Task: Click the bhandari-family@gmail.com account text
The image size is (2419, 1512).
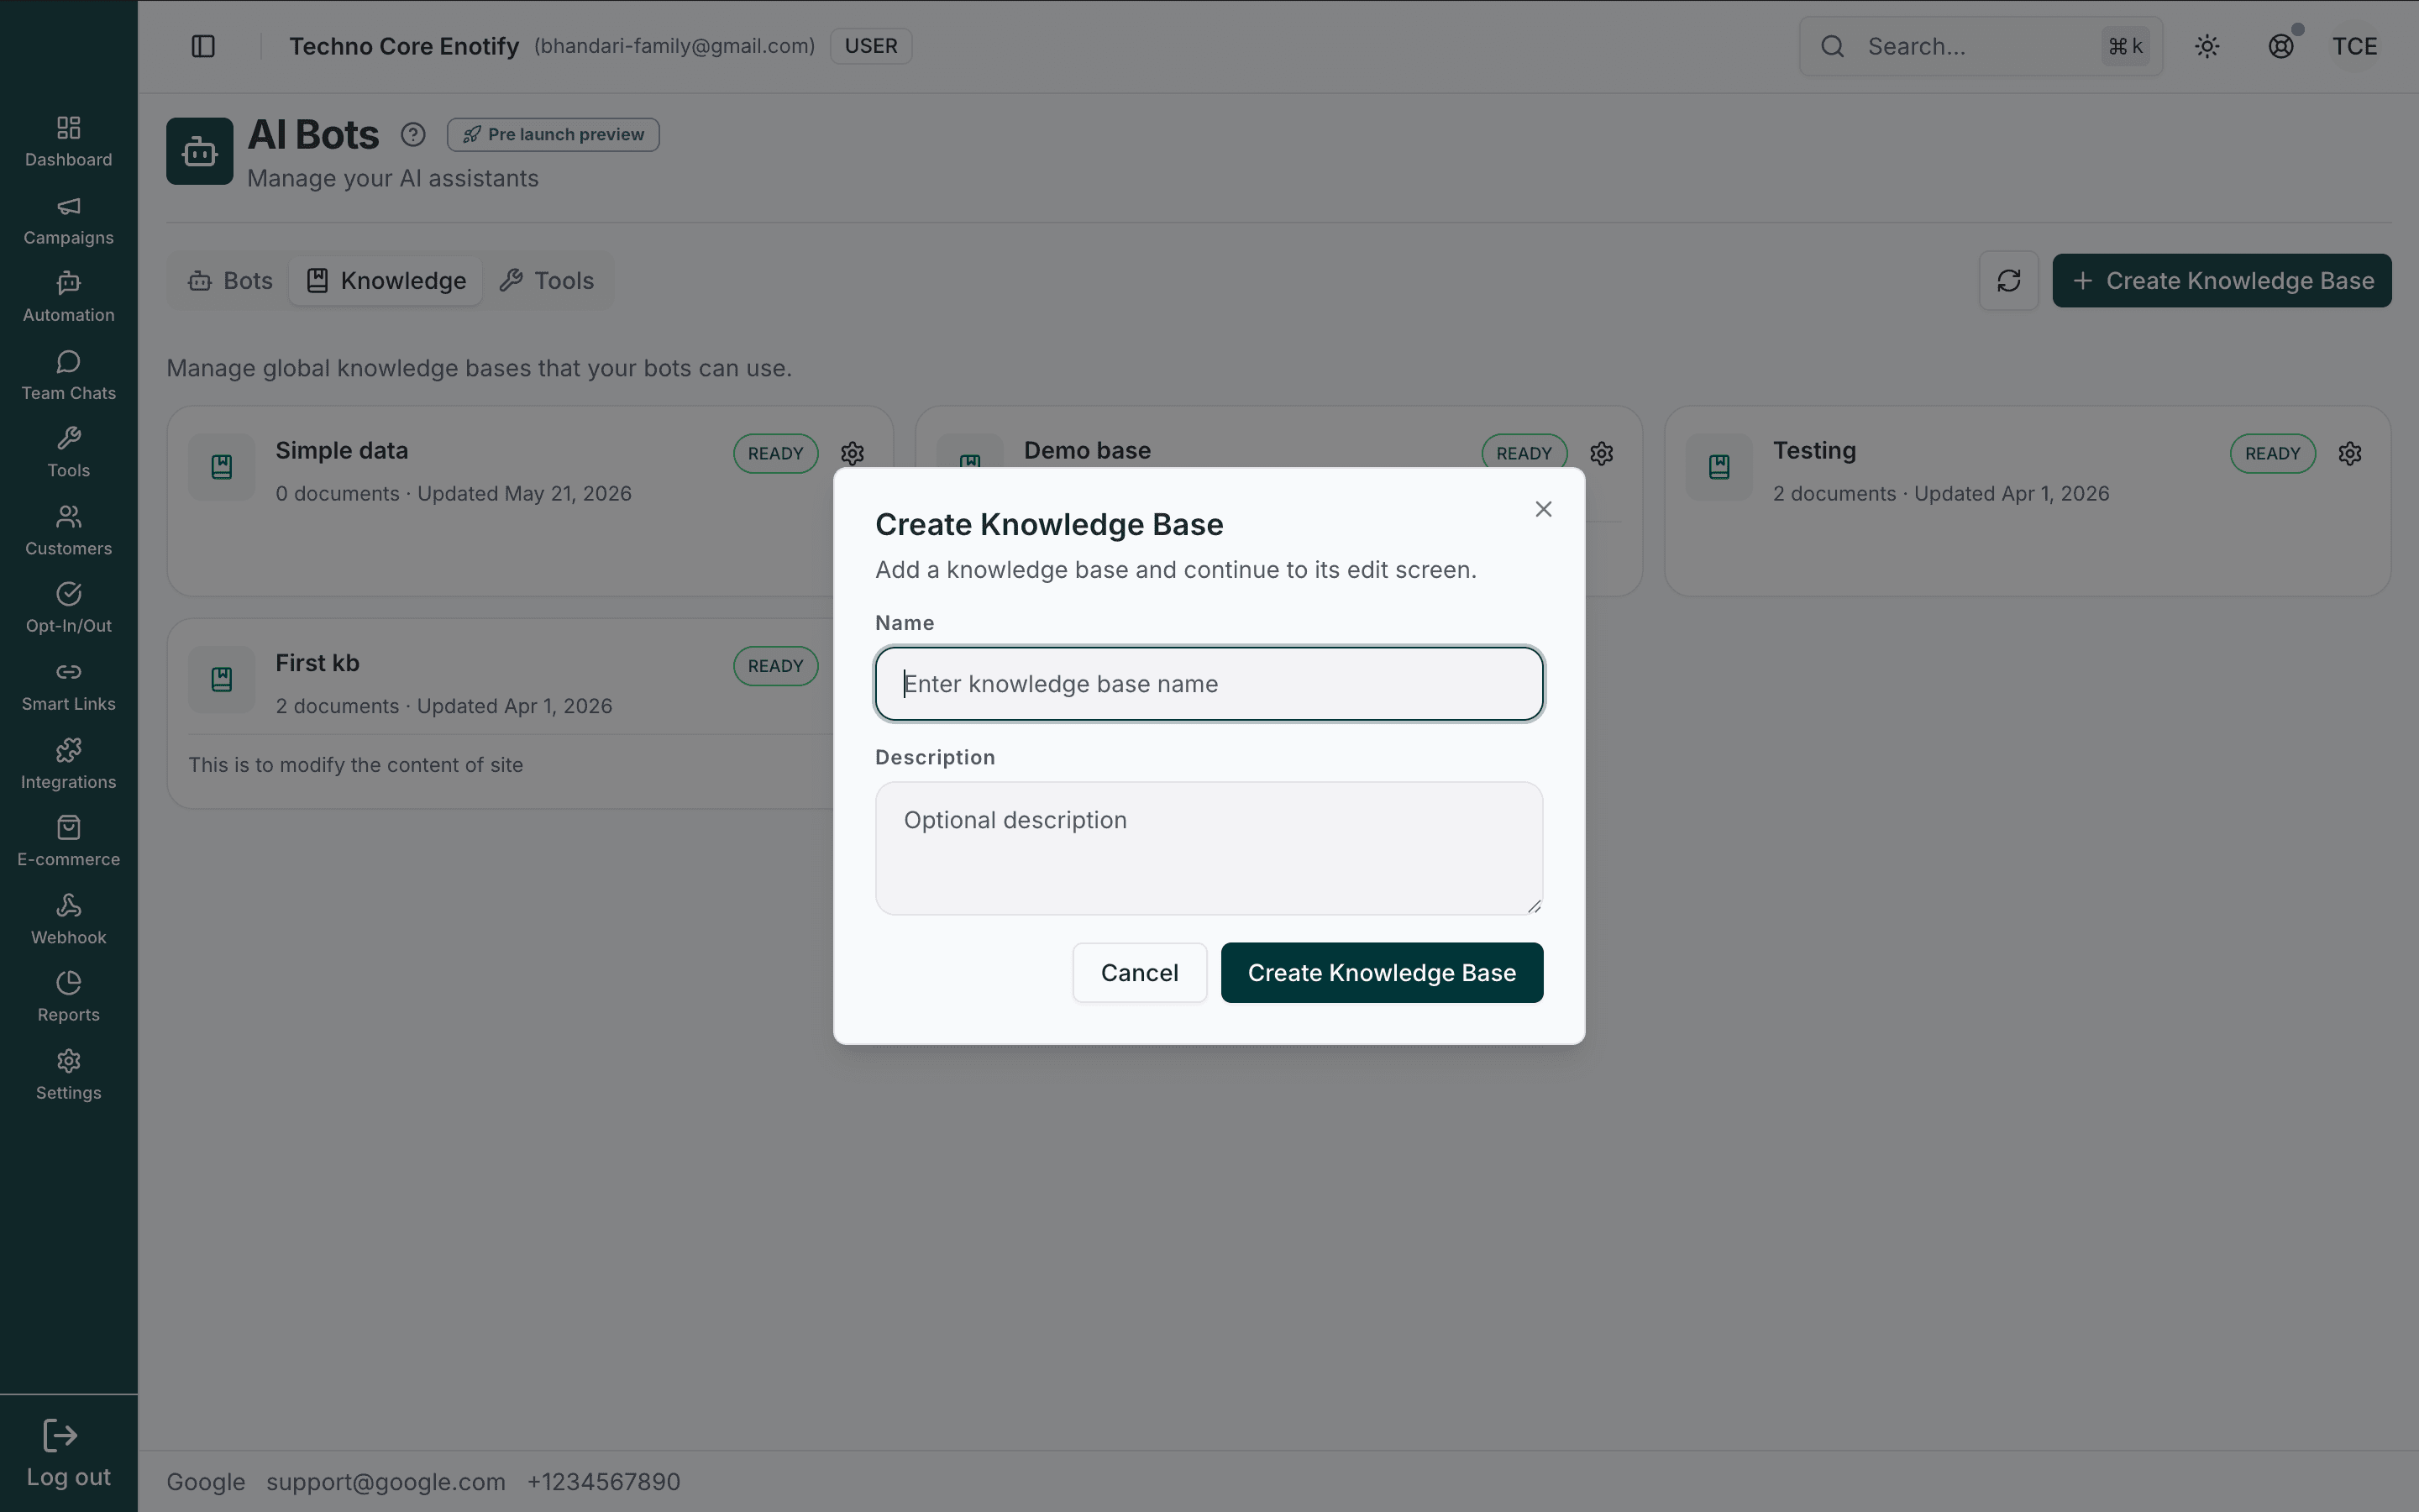Action: click(x=674, y=46)
